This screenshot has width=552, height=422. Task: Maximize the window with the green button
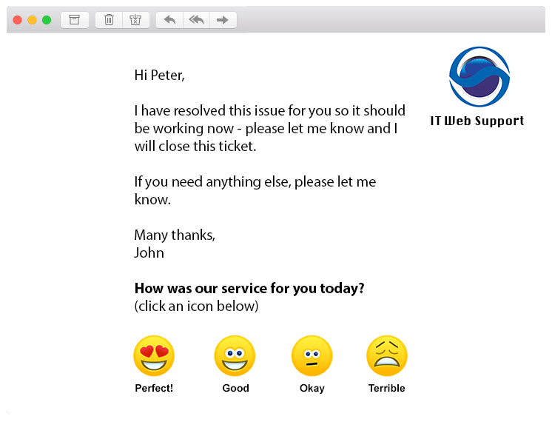pyautogui.click(x=47, y=20)
